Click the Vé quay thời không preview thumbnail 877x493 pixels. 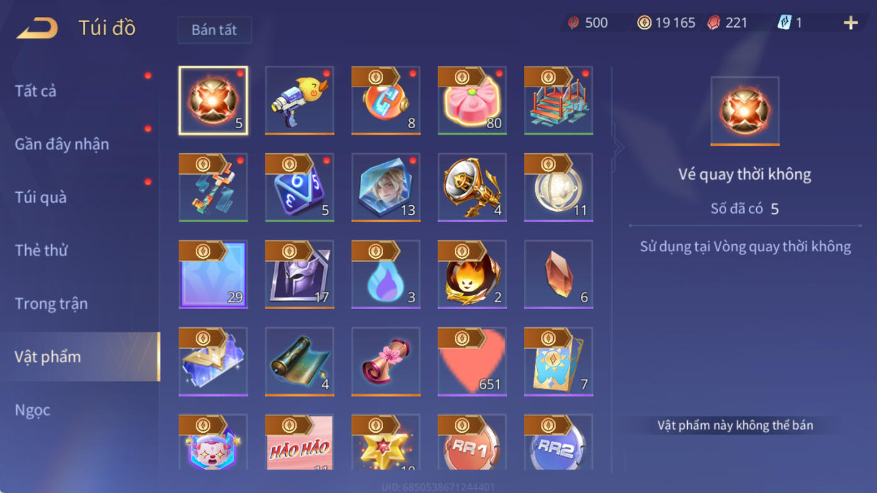pyautogui.click(x=745, y=111)
